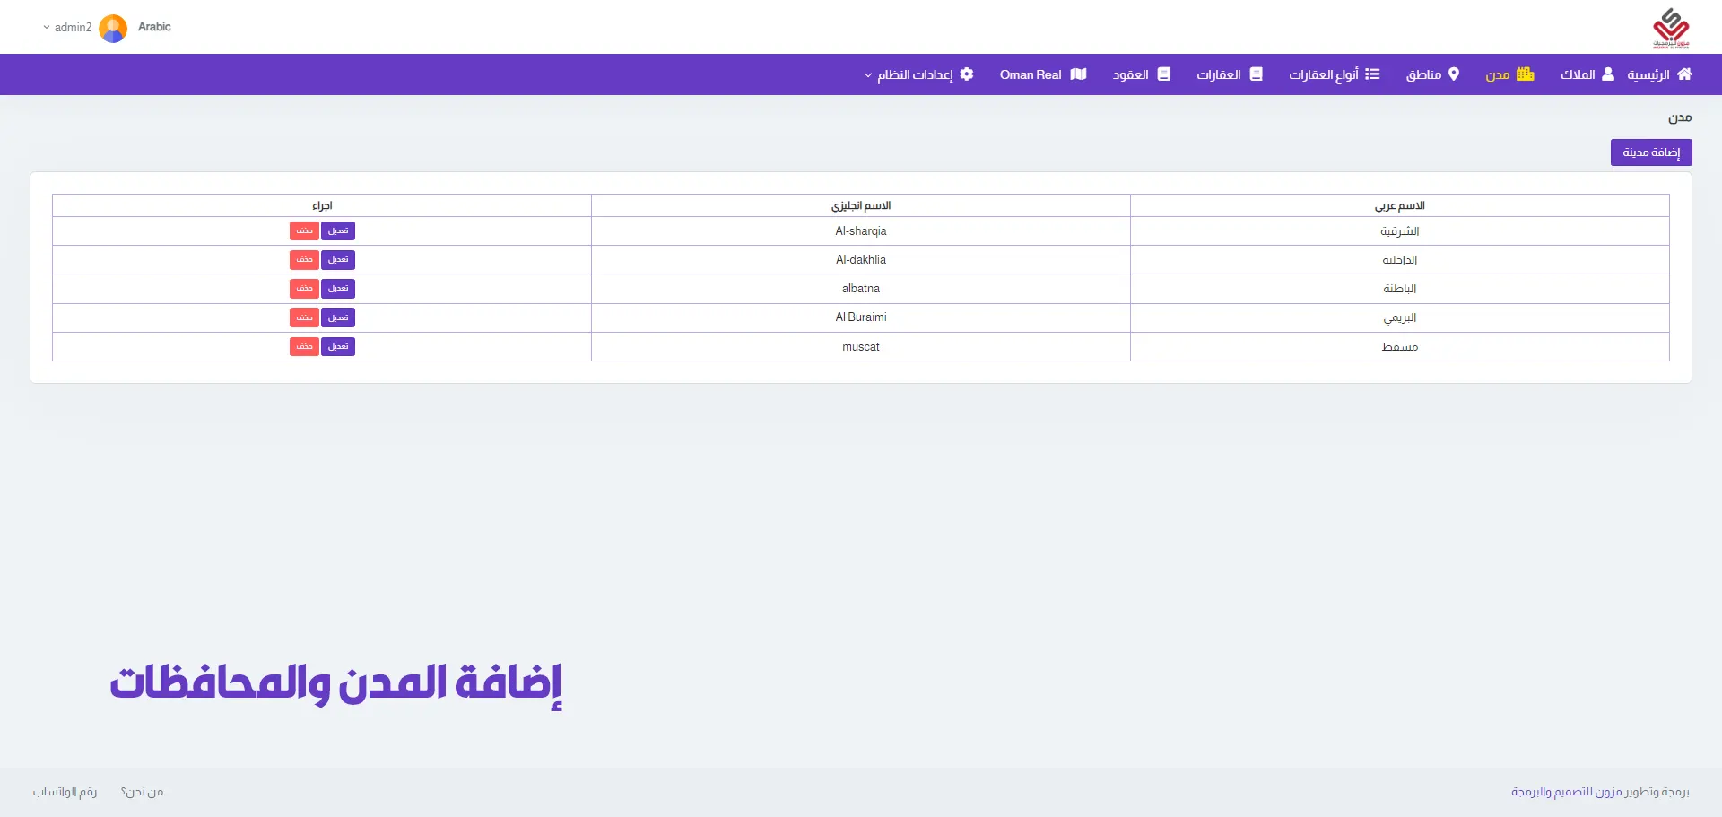This screenshot has height=817, width=1722.
Task: Click the regions map pin icon
Action: click(x=1454, y=74)
